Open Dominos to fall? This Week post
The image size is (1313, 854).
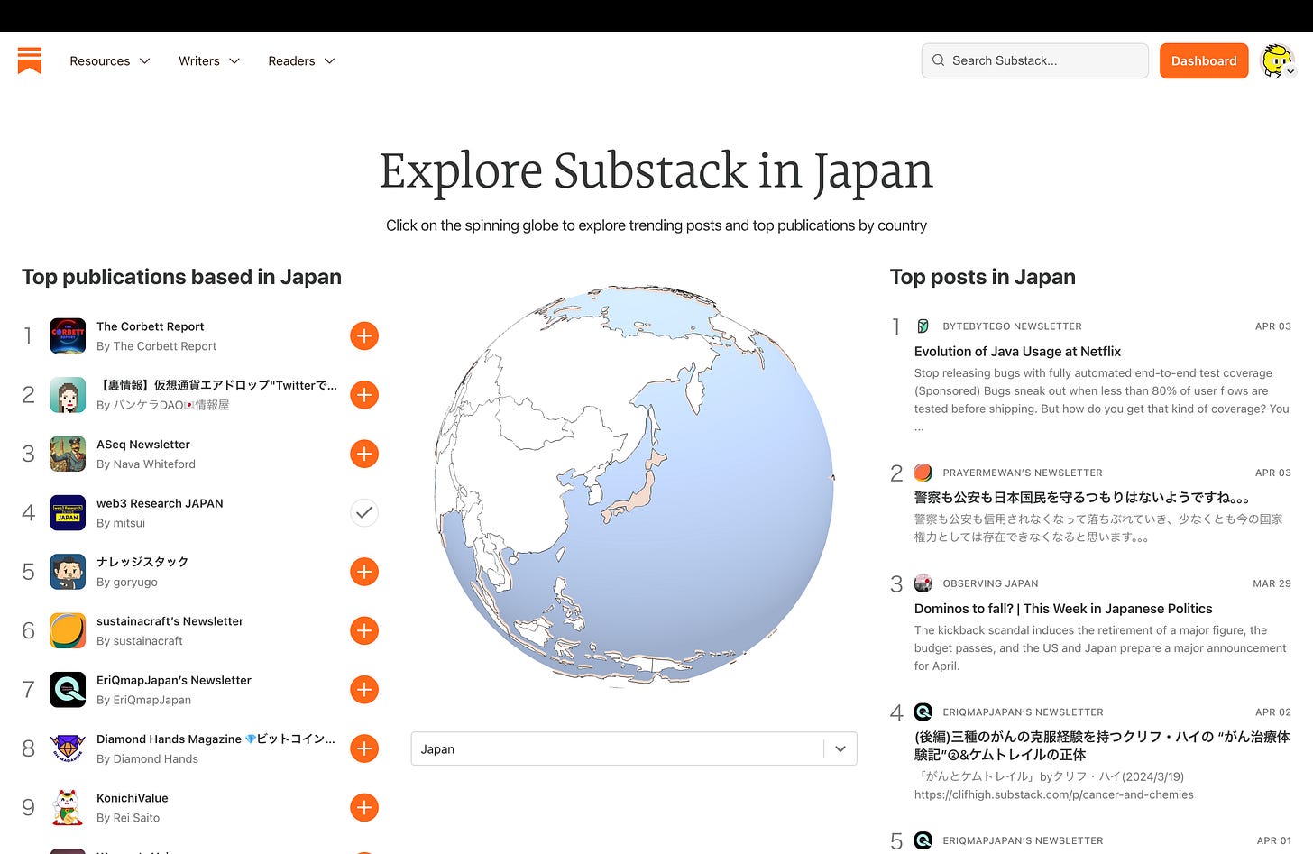(x=1063, y=609)
